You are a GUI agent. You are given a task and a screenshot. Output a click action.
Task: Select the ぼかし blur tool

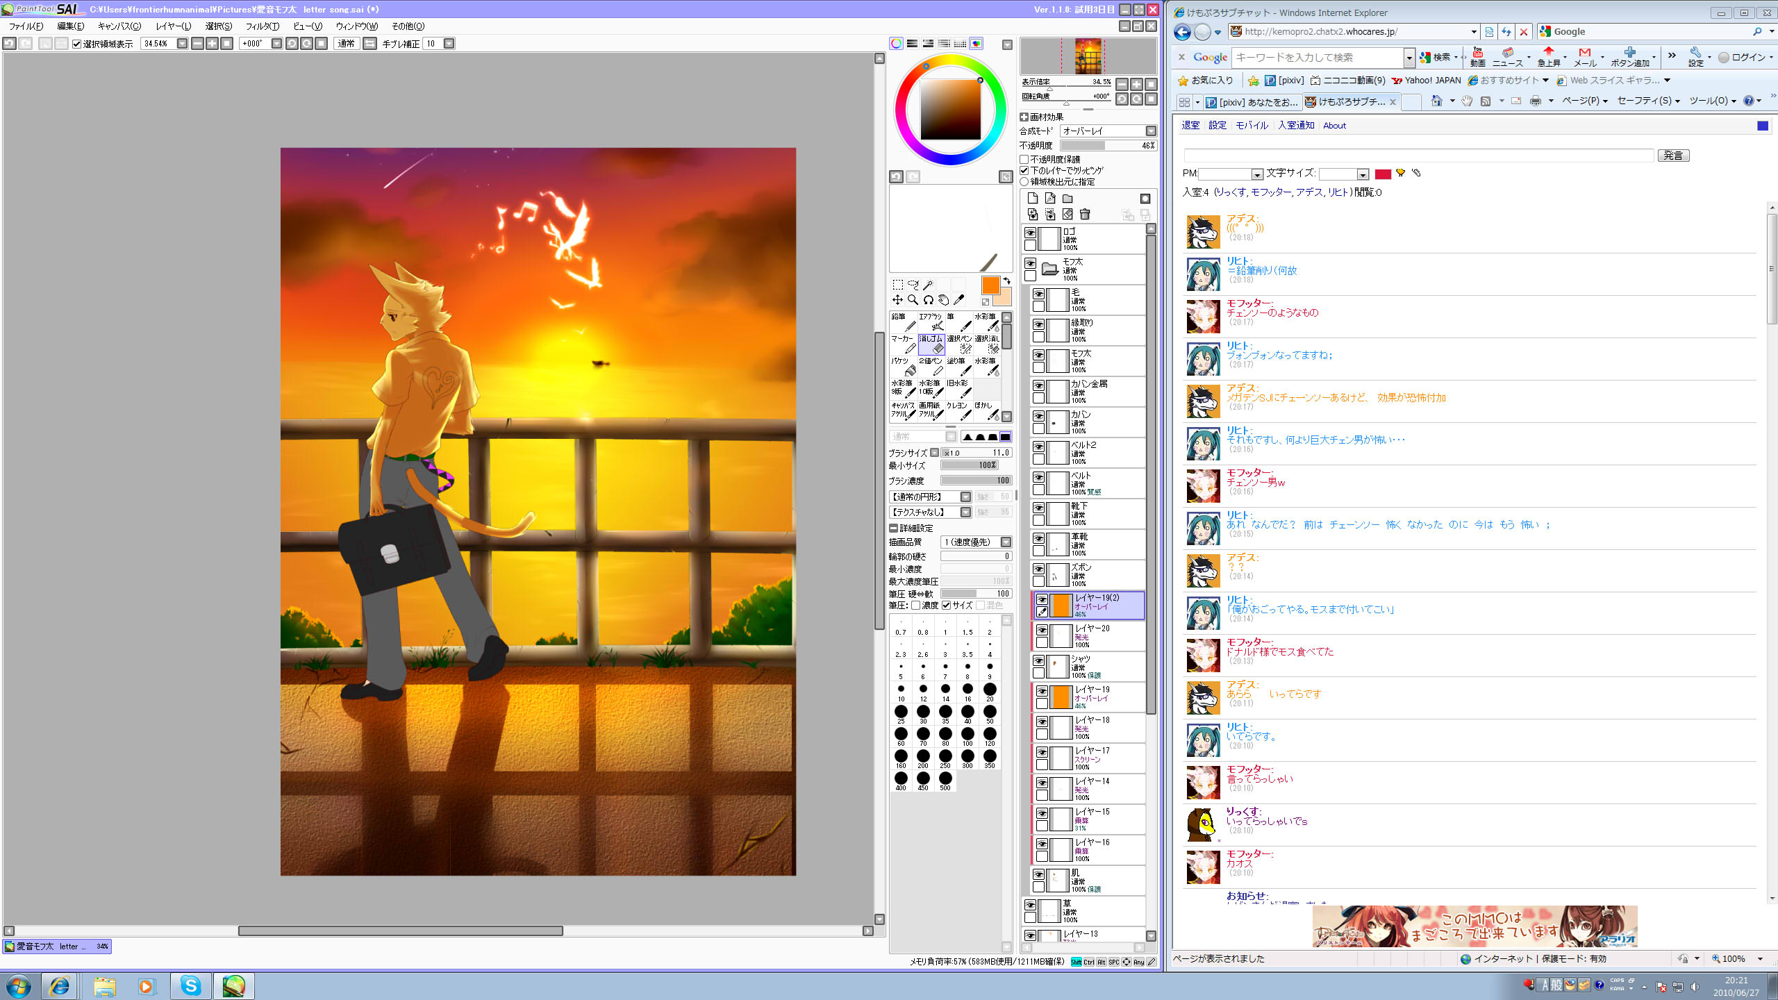[x=986, y=411]
